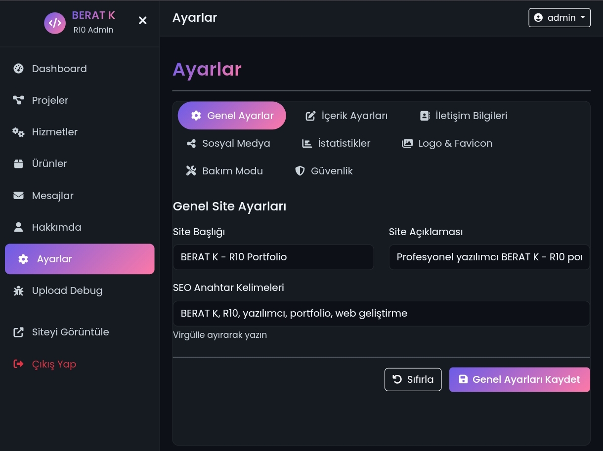This screenshot has height=451, width=603.
Task: Open the İletişim Bilgileri tab
Action: 464,116
